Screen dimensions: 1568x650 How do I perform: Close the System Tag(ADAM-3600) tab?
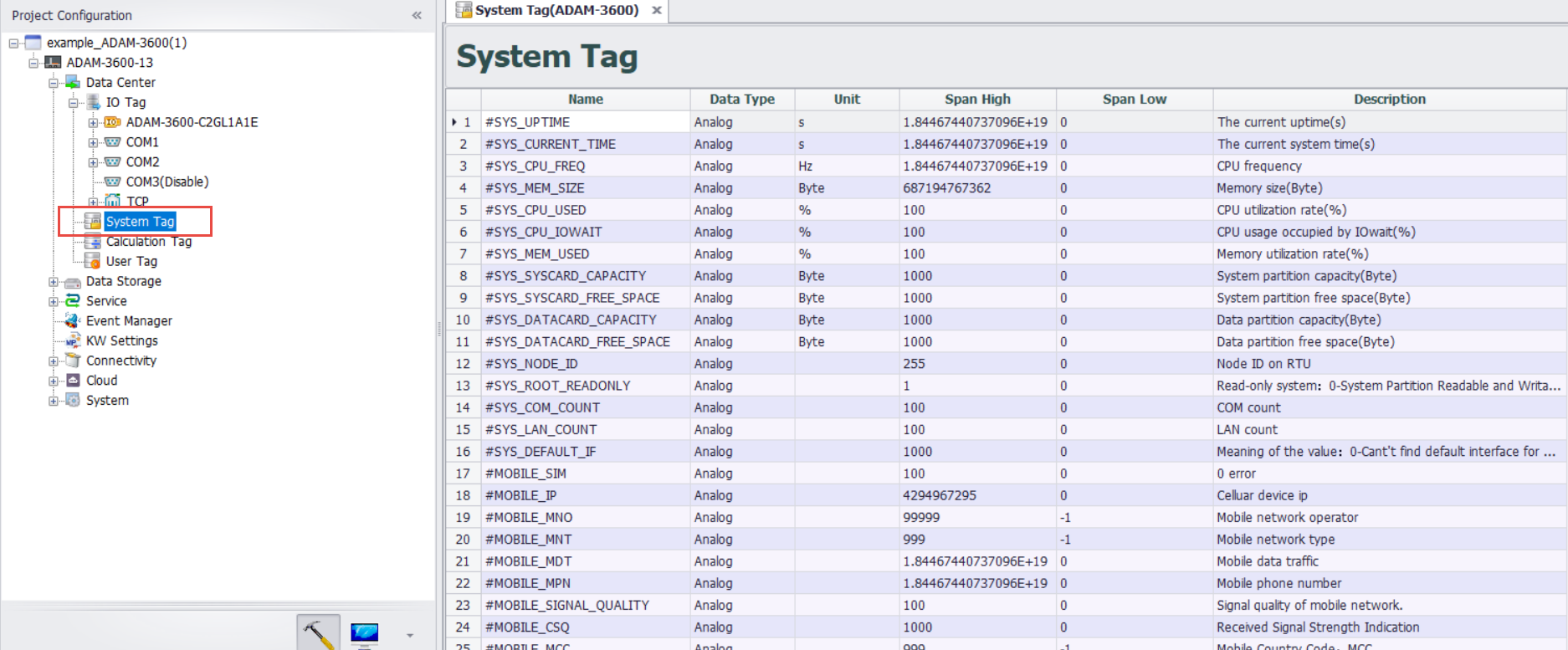click(x=657, y=10)
